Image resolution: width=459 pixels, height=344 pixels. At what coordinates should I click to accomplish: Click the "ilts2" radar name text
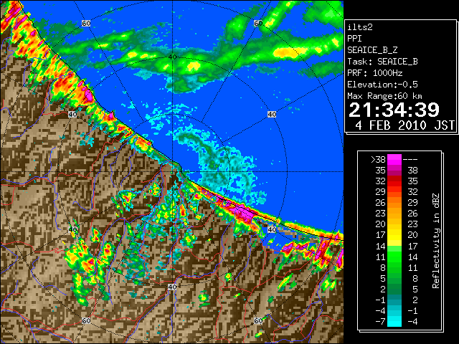click(360, 27)
